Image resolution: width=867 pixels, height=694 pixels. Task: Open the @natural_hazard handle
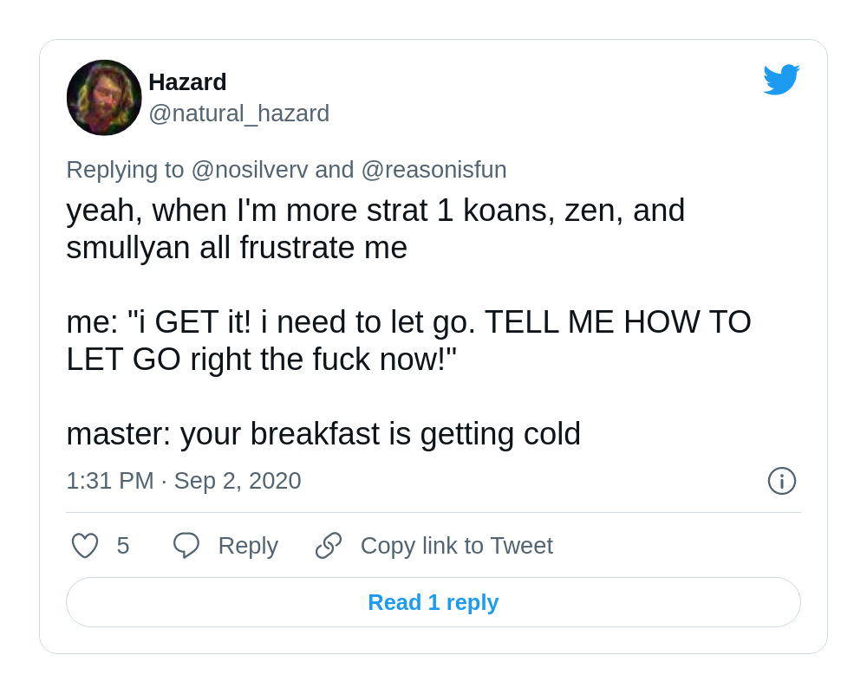pyautogui.click(x=239, y=114)
